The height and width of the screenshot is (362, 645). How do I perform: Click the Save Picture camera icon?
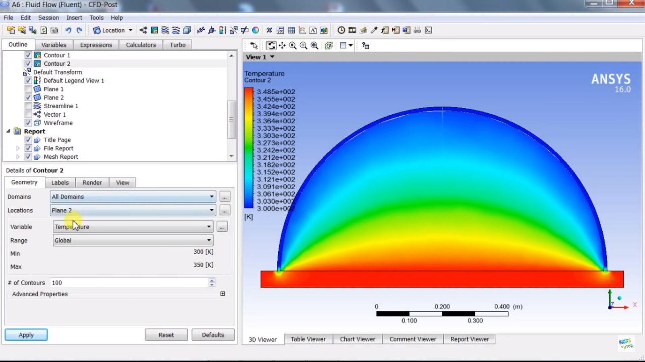click(x=54, y=30)
